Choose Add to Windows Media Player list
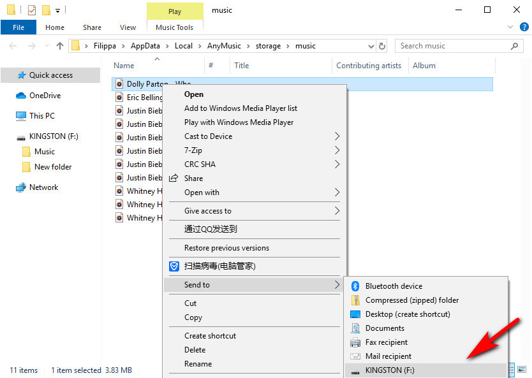This screenshot has height=378, width=532. click(x=240, y=108)
